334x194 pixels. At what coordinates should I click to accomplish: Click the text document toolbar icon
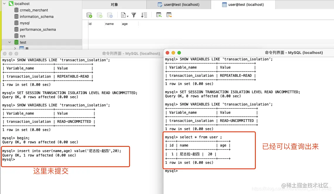click(x=123, y=15)
